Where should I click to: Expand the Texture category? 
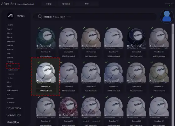[x=11, y=102]
